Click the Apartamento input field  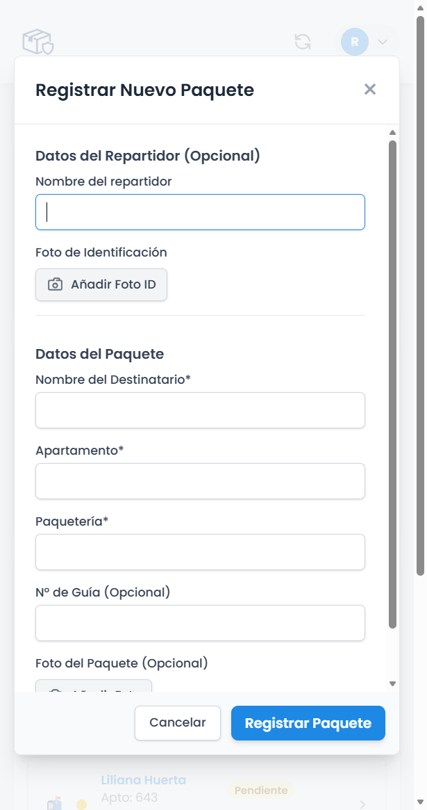(200, 481)
